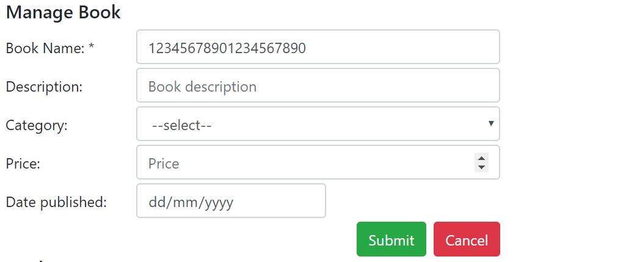Click the "Book Name:" label
This screenshot has height=262, width=626.
click(x=45, y=48)
